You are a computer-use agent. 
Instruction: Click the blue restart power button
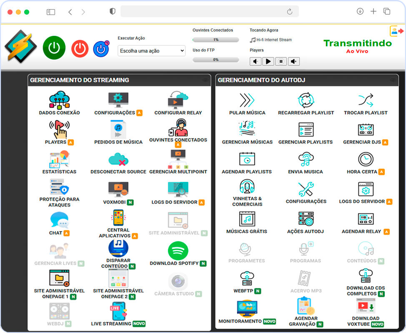[x=101, y=49]
